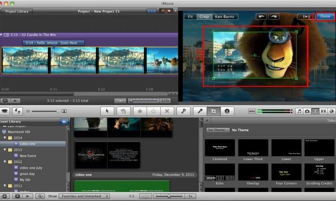
Task: Select the 'great day' event
Action: tap(27, 174)
